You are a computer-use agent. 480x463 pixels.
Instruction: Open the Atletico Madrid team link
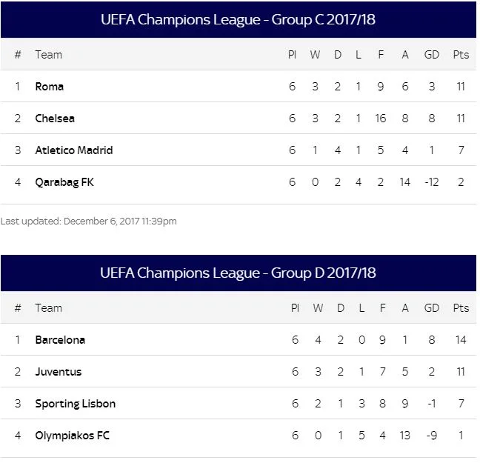pos(74,150)
